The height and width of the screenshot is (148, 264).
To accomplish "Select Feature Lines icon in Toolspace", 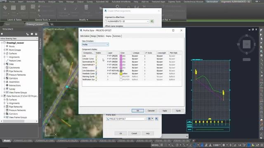I will pos(7,60).
